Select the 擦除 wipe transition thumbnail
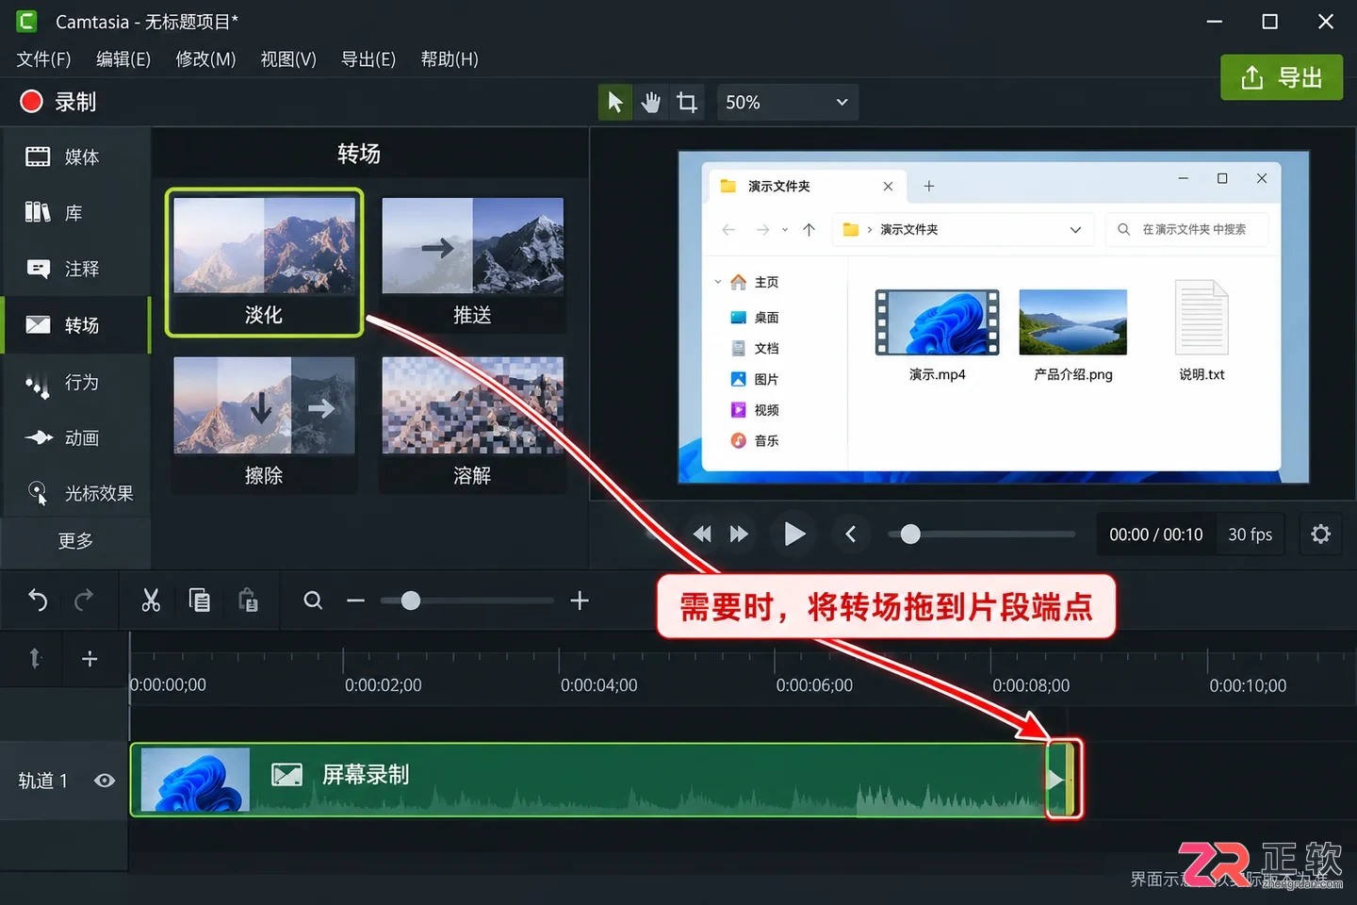 tap(264, 422)
